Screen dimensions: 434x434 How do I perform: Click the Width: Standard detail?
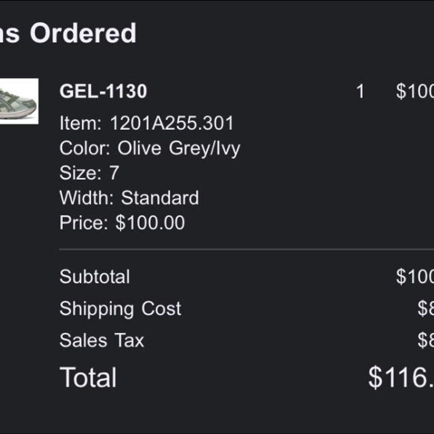[x=129, y=198]
